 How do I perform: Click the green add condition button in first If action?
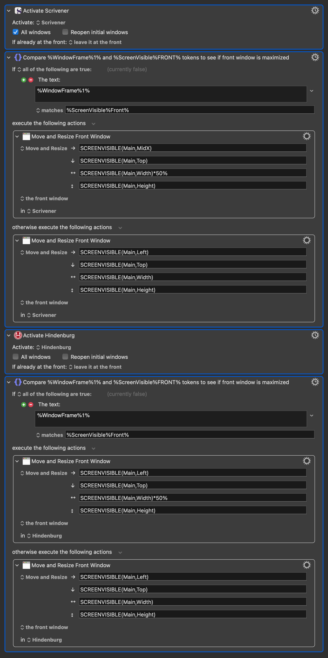click(x=23, y=80)
